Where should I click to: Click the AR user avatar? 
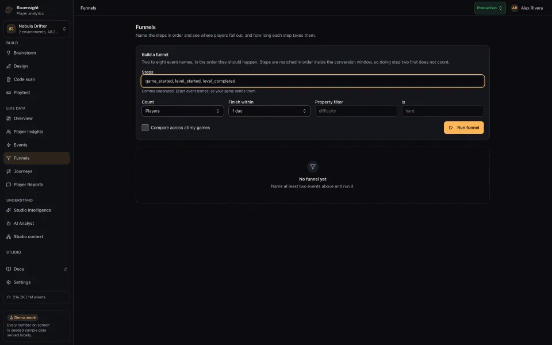(514, 7)
